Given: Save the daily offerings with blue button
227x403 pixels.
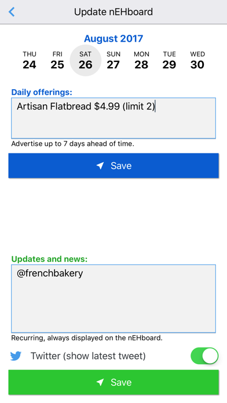Looking at the screenshot, I should [x=113, y=166].
